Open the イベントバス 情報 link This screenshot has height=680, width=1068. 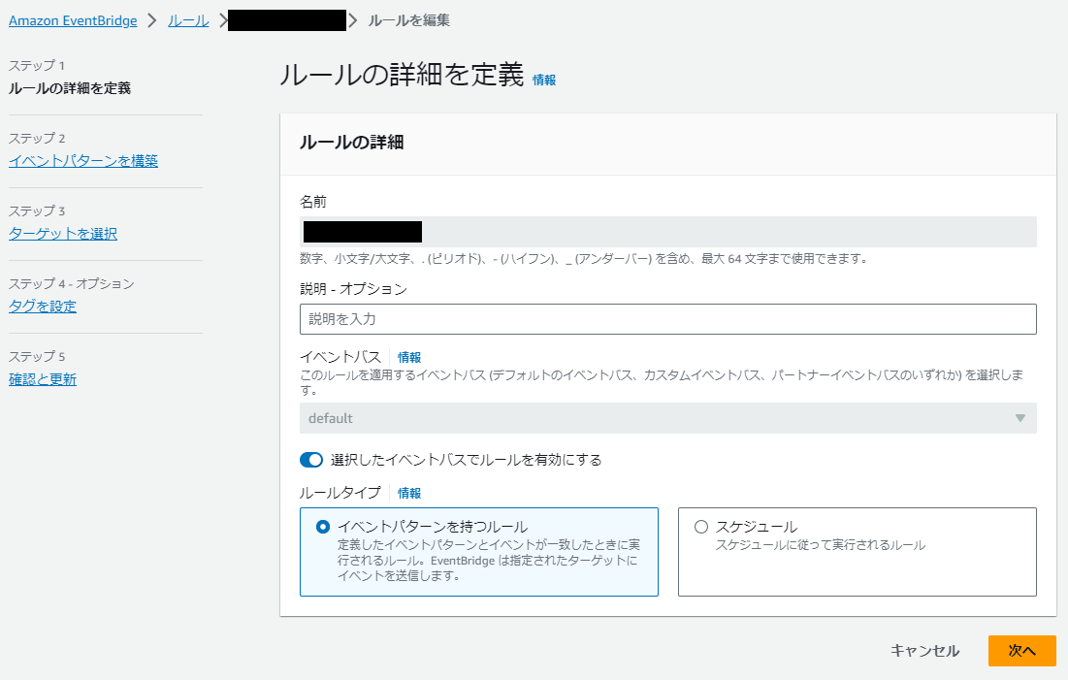409,357
